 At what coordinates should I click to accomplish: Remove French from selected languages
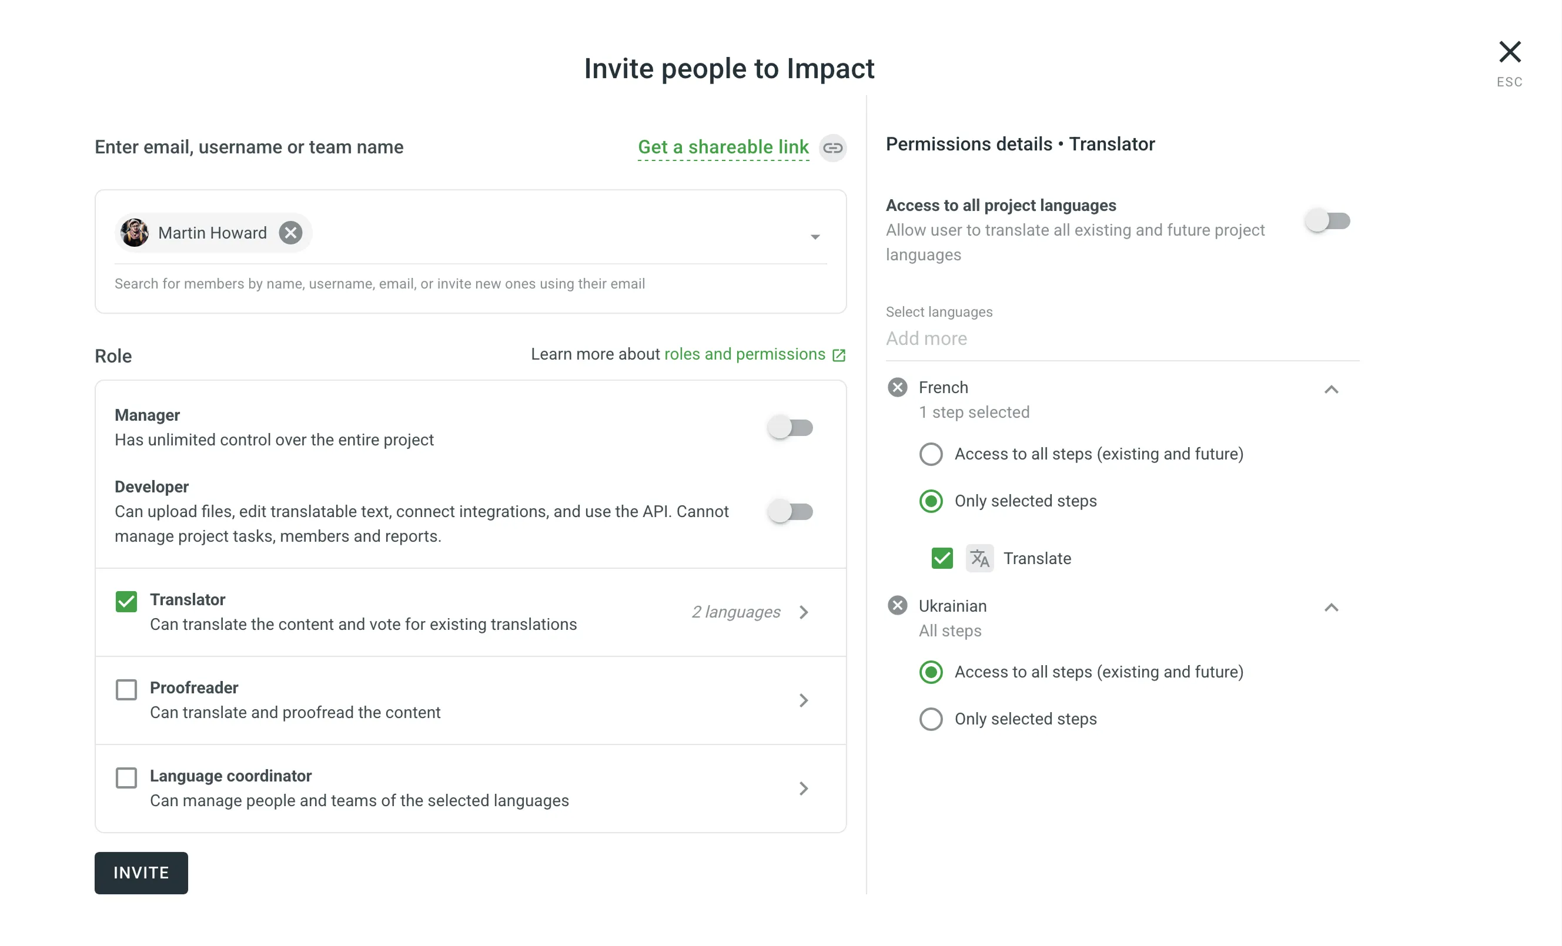[897, 387]
